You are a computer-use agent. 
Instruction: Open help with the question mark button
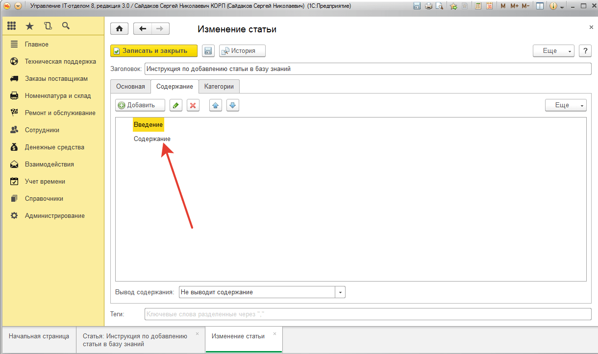pyautogui.click(x=585, y=51)
